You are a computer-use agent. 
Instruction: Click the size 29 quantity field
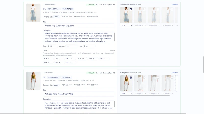click(x=105, y=59)
